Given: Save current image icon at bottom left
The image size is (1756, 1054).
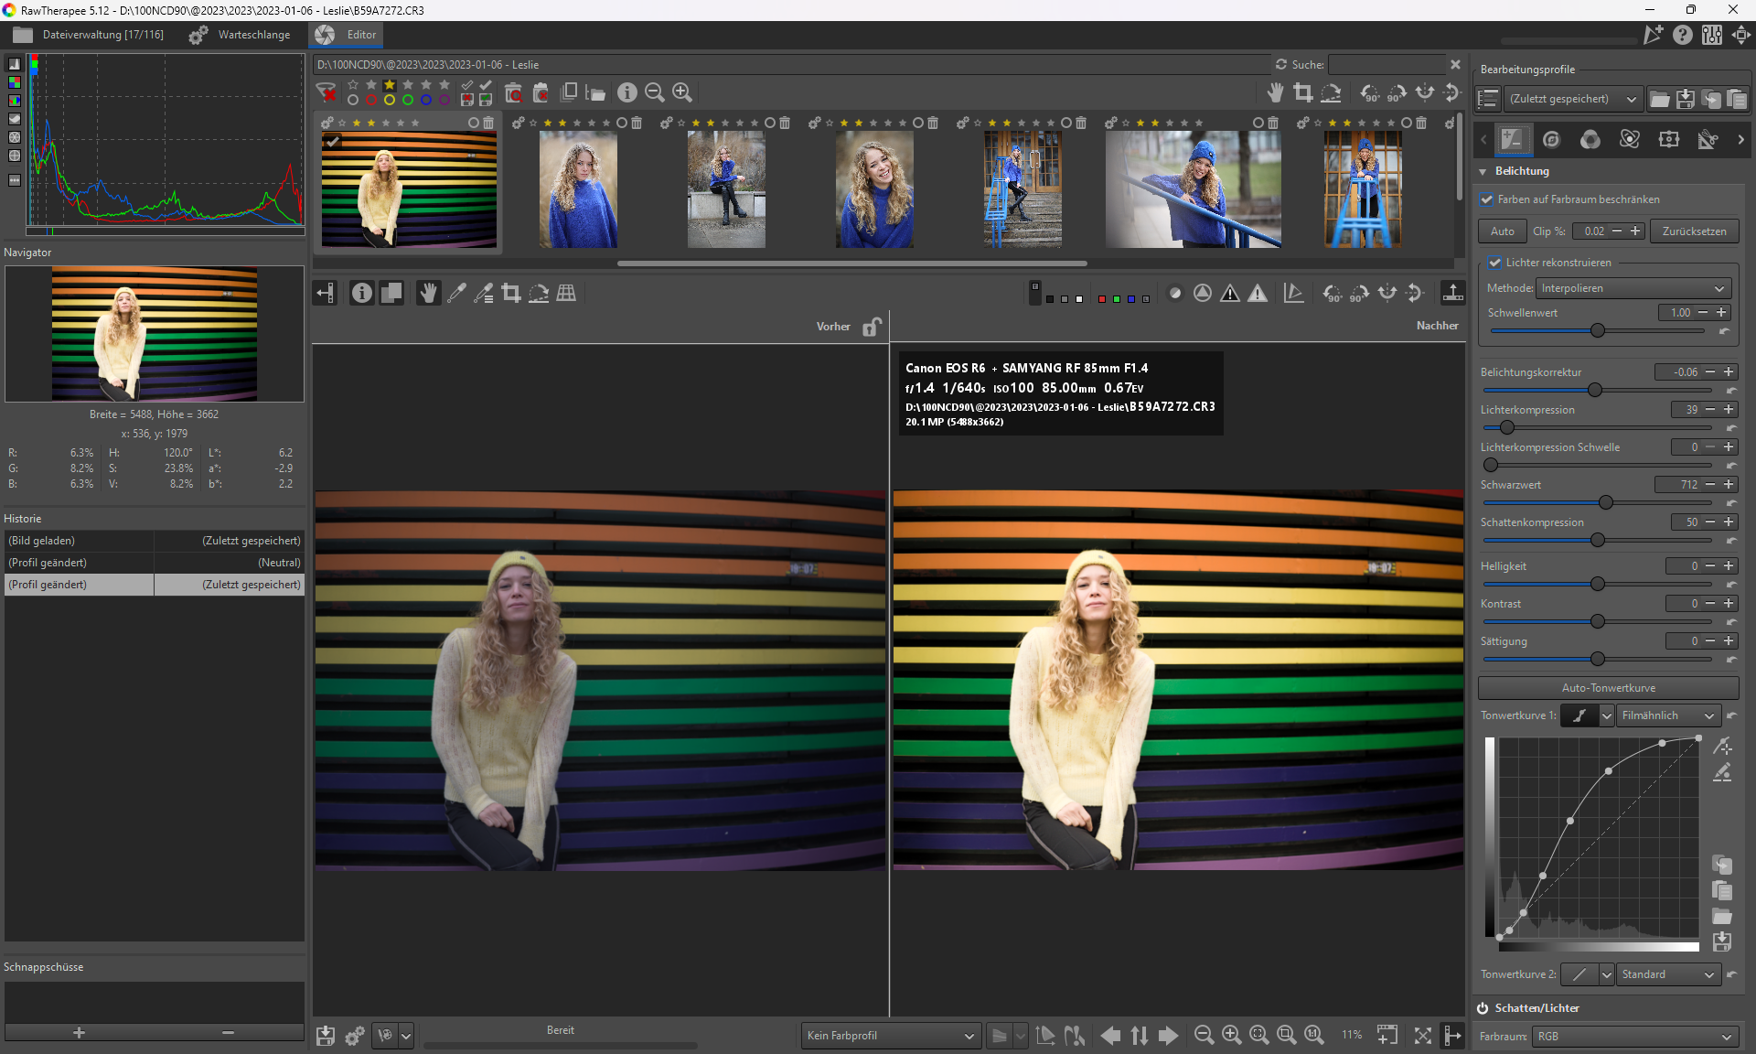Looking at the screenshot, I should point(326,1036).
